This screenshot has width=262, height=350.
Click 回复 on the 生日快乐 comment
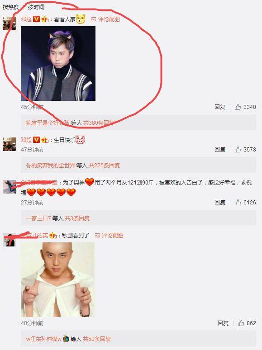tap(220, 149)
